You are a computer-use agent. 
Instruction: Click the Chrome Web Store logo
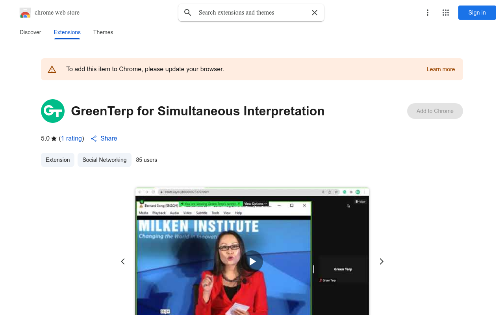point(25,13)
